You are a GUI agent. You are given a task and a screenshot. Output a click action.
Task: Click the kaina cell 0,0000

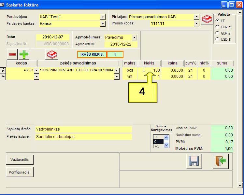[x=173, y=77]
